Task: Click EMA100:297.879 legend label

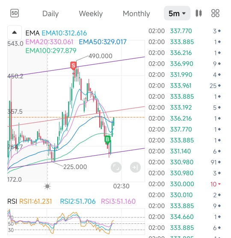Action: click(x=51, y=51)
